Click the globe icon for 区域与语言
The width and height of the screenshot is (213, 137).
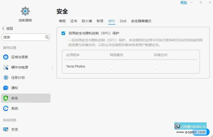[x=6, y=57]
